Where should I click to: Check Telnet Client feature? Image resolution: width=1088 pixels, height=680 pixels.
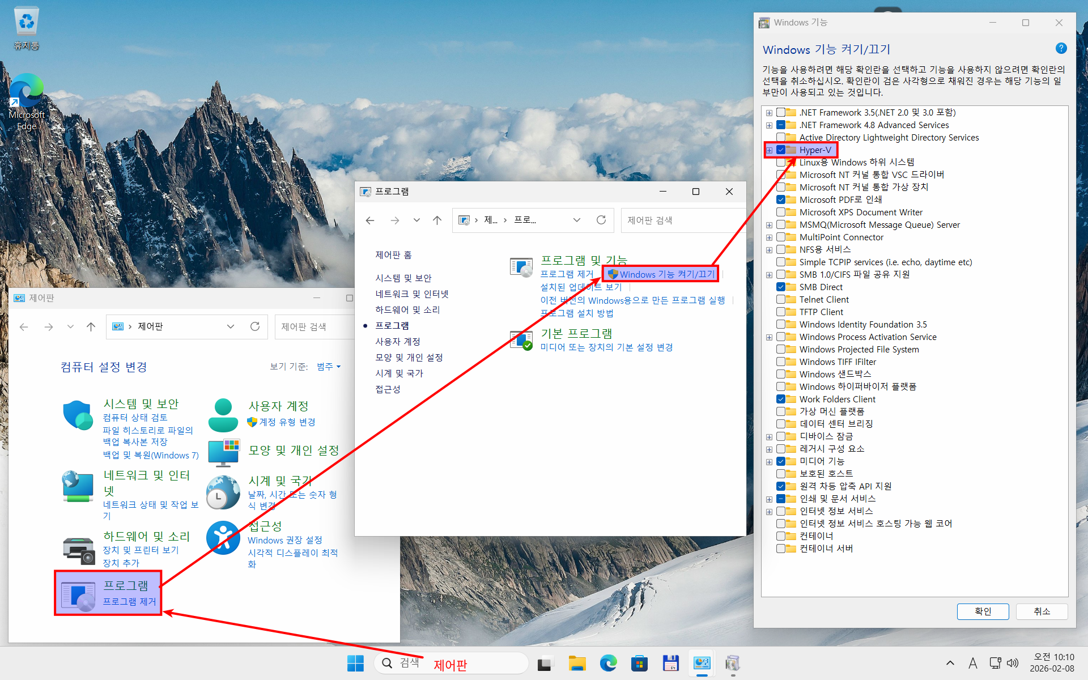[x=781, y=299]
